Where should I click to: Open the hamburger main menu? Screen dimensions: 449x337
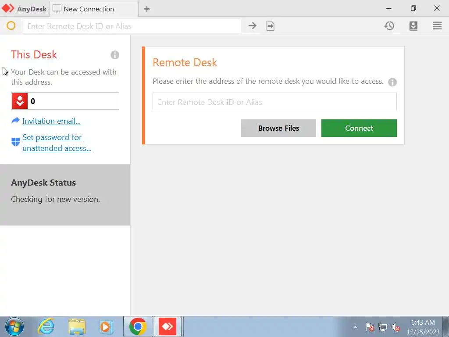(437, 26)
